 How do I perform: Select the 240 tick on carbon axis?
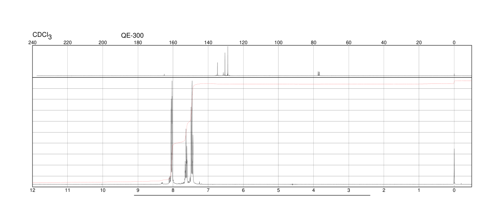tap(32, 43)
